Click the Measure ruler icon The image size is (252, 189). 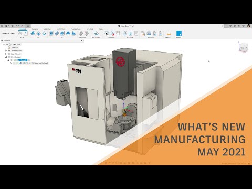click(x=169, y=33)
